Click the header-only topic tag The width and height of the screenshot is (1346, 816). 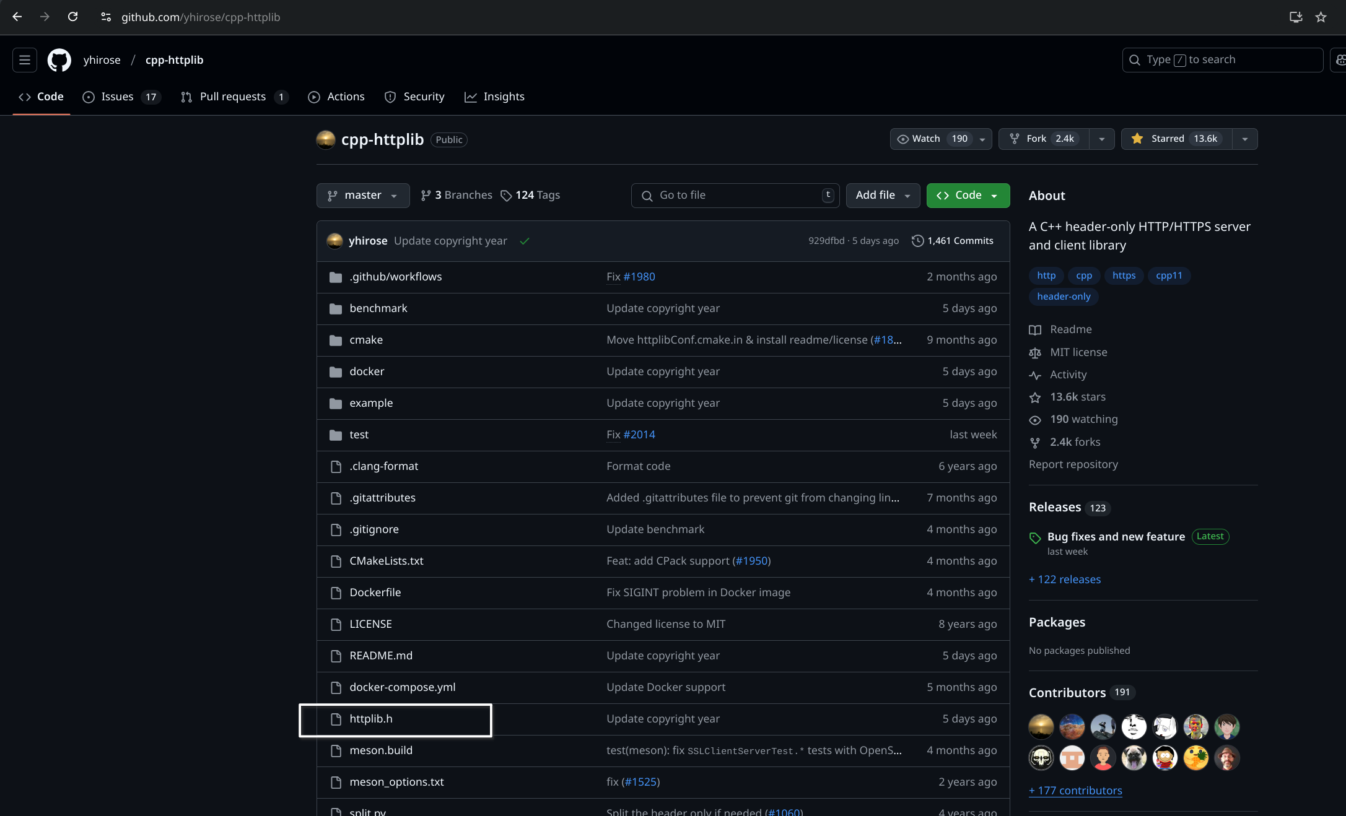click(1063, 297)
